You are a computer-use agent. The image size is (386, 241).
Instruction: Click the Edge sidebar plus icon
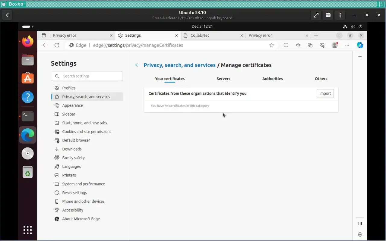[360, 56]
